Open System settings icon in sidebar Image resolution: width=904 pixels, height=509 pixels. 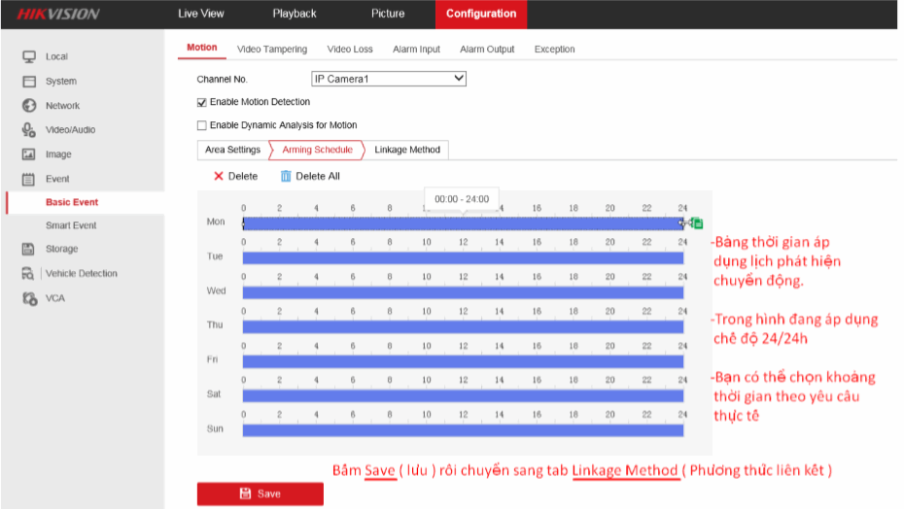tap(29, 82)
